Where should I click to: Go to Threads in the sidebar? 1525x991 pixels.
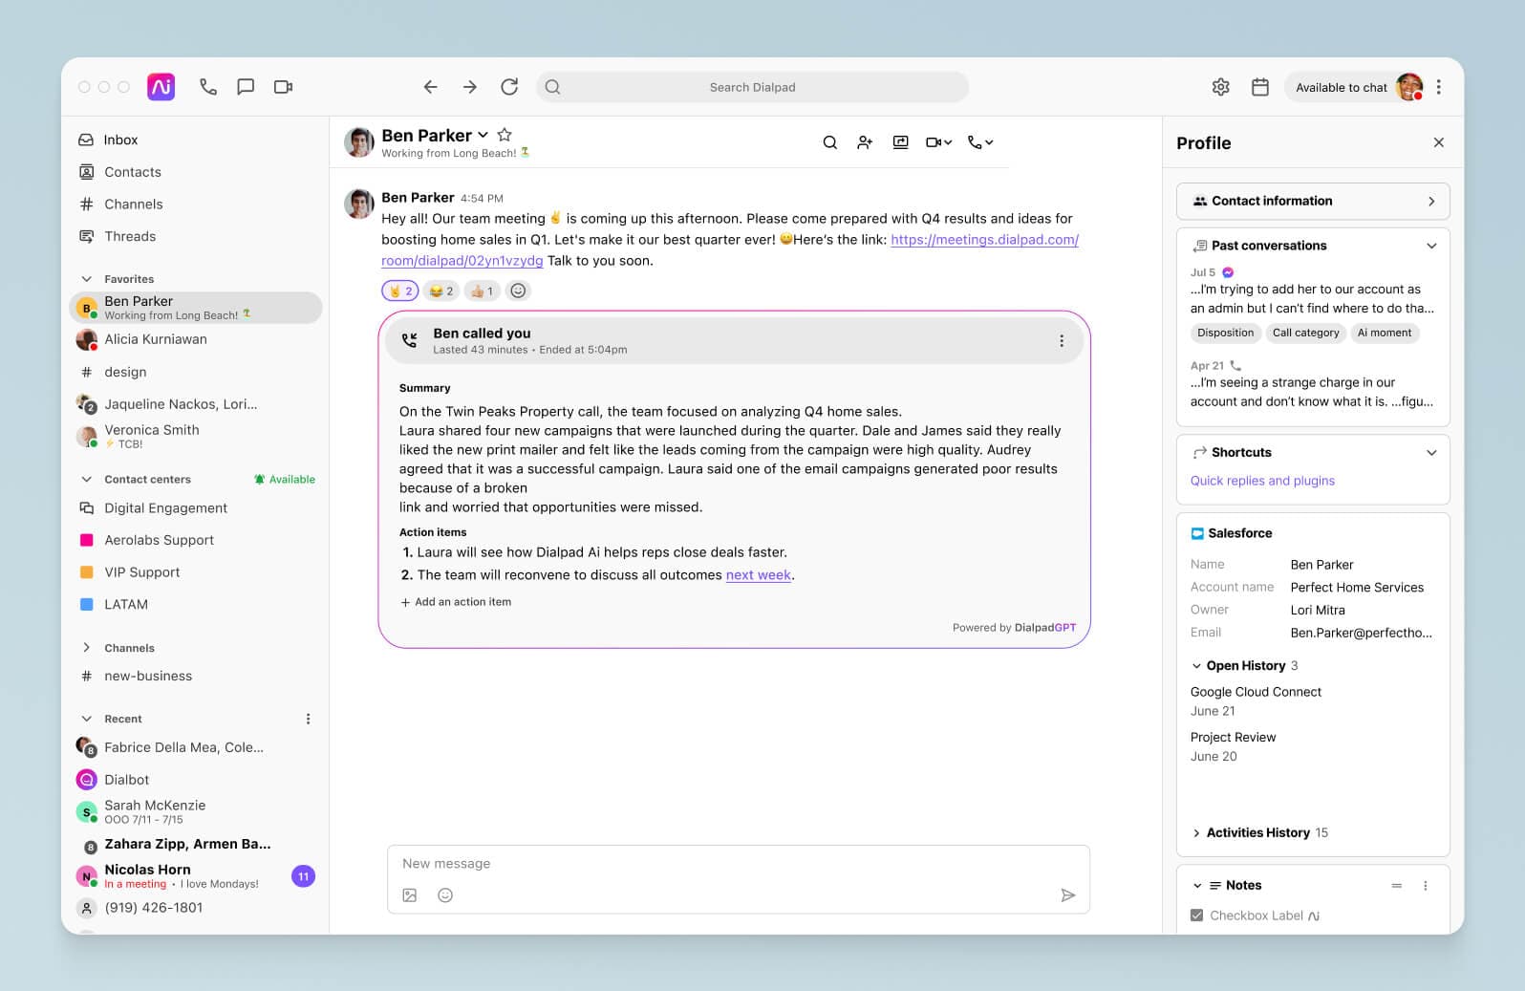pos(129,236)
